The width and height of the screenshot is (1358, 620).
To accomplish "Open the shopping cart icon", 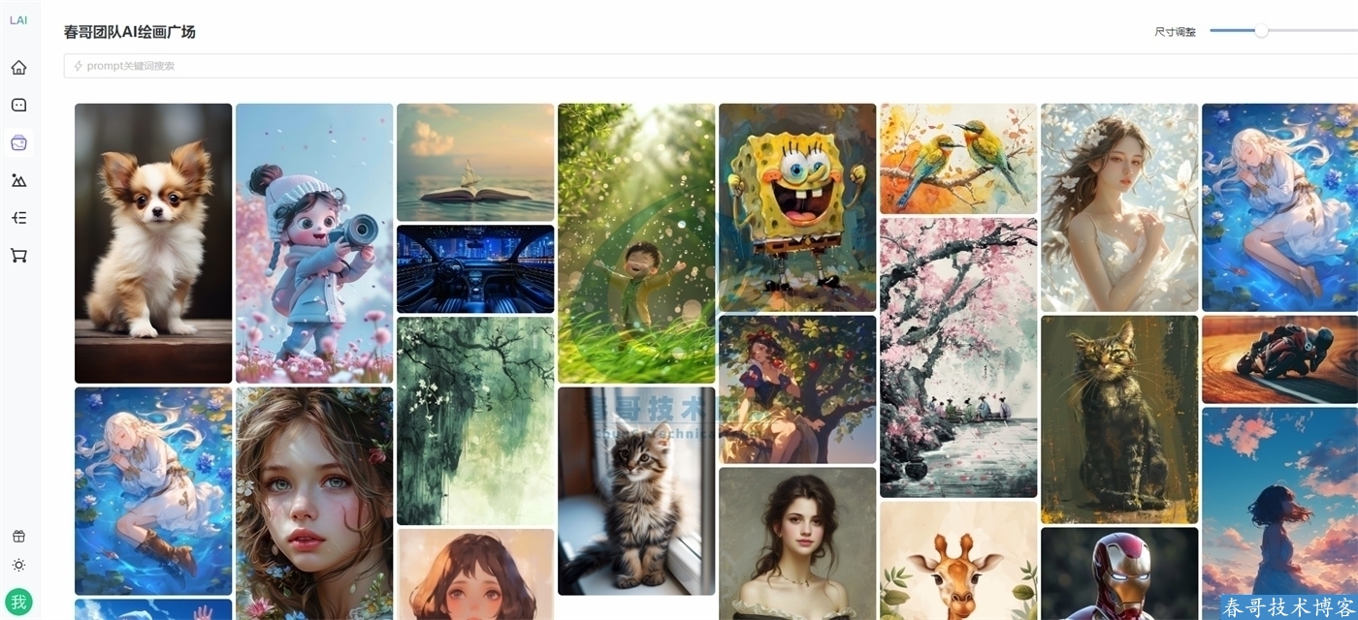I will (18, 256).
